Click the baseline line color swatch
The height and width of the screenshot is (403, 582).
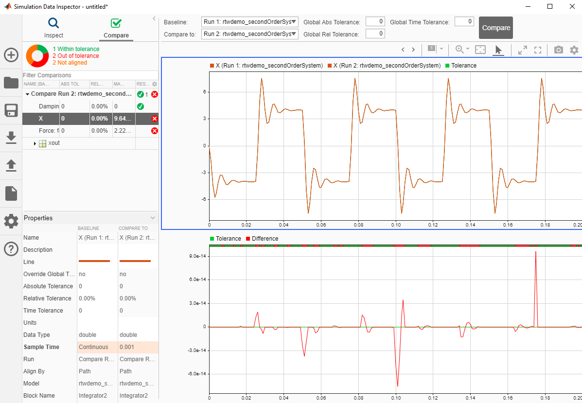click(x=94, y=261)
